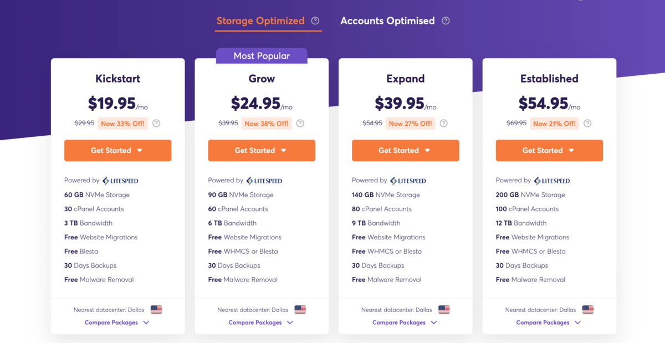Image resolution: width=665 pixels, height=343 pixels.
Task: Open the Storage Optimized tooltip icon
Action: point(315,21)
